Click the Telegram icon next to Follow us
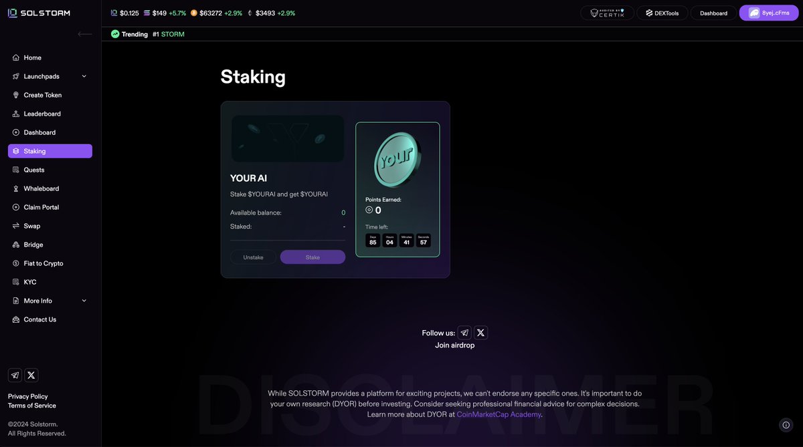Viewport: 803px width, 447px height. [464, 333]
